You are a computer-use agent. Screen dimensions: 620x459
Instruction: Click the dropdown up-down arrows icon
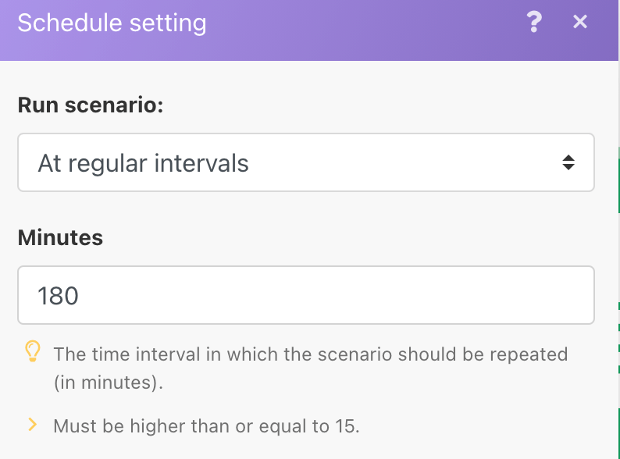pyautogui.click(x=568, y=163)
